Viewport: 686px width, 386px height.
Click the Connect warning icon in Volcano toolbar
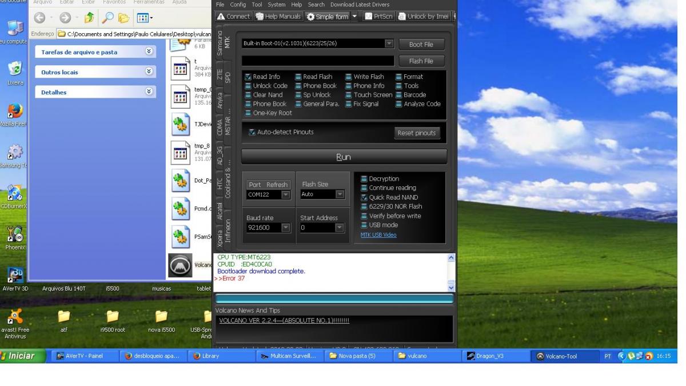[x=221, y=17]
